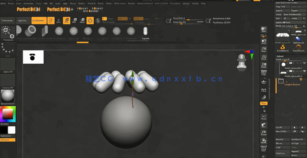Screen dimensions: 307x158
Task: Click the Frame icon on right shelf
Action: [264, 117]
